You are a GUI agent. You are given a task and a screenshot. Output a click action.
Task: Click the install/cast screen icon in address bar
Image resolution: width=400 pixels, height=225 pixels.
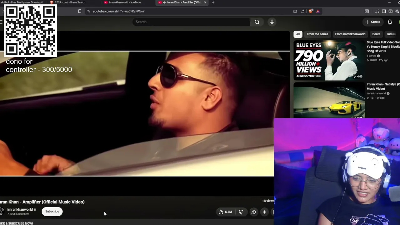(295, 11)
